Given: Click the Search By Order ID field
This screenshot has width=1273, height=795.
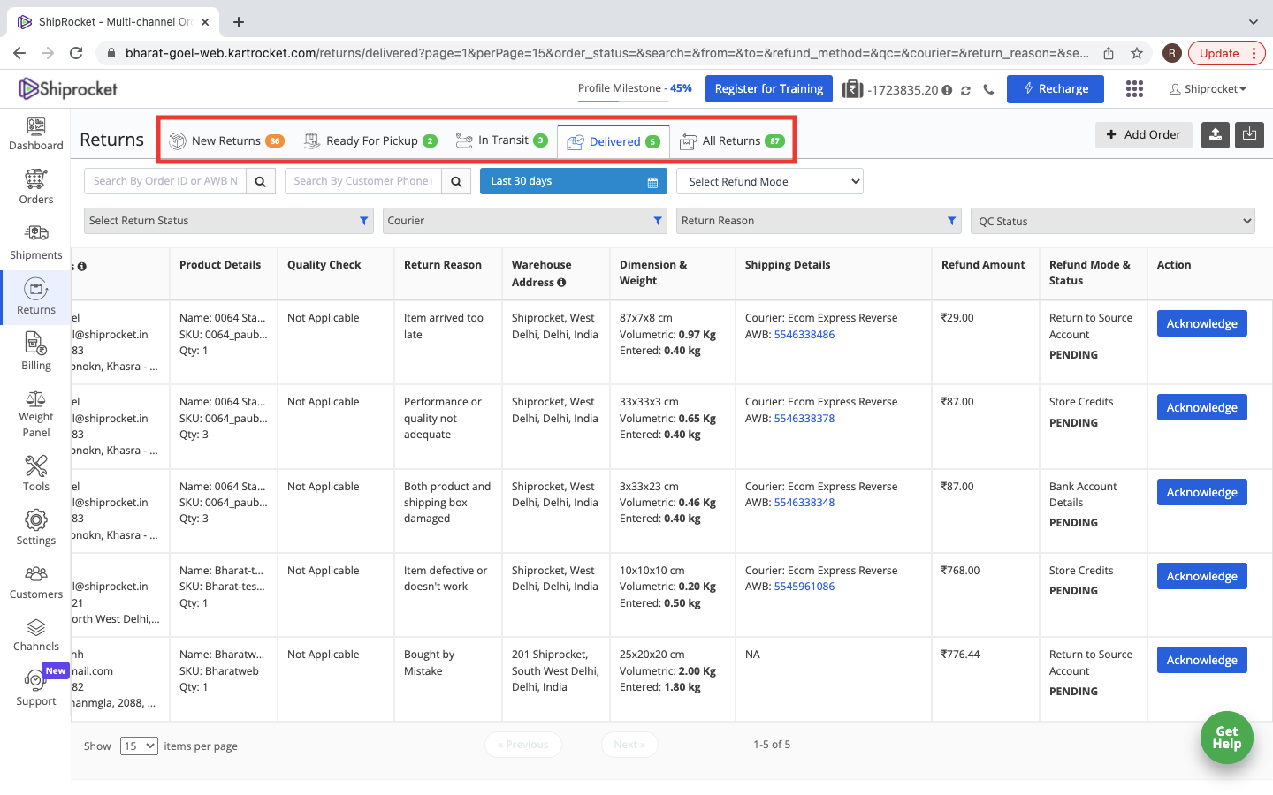Looking at the screenshot, I should [x=164, y=180].
